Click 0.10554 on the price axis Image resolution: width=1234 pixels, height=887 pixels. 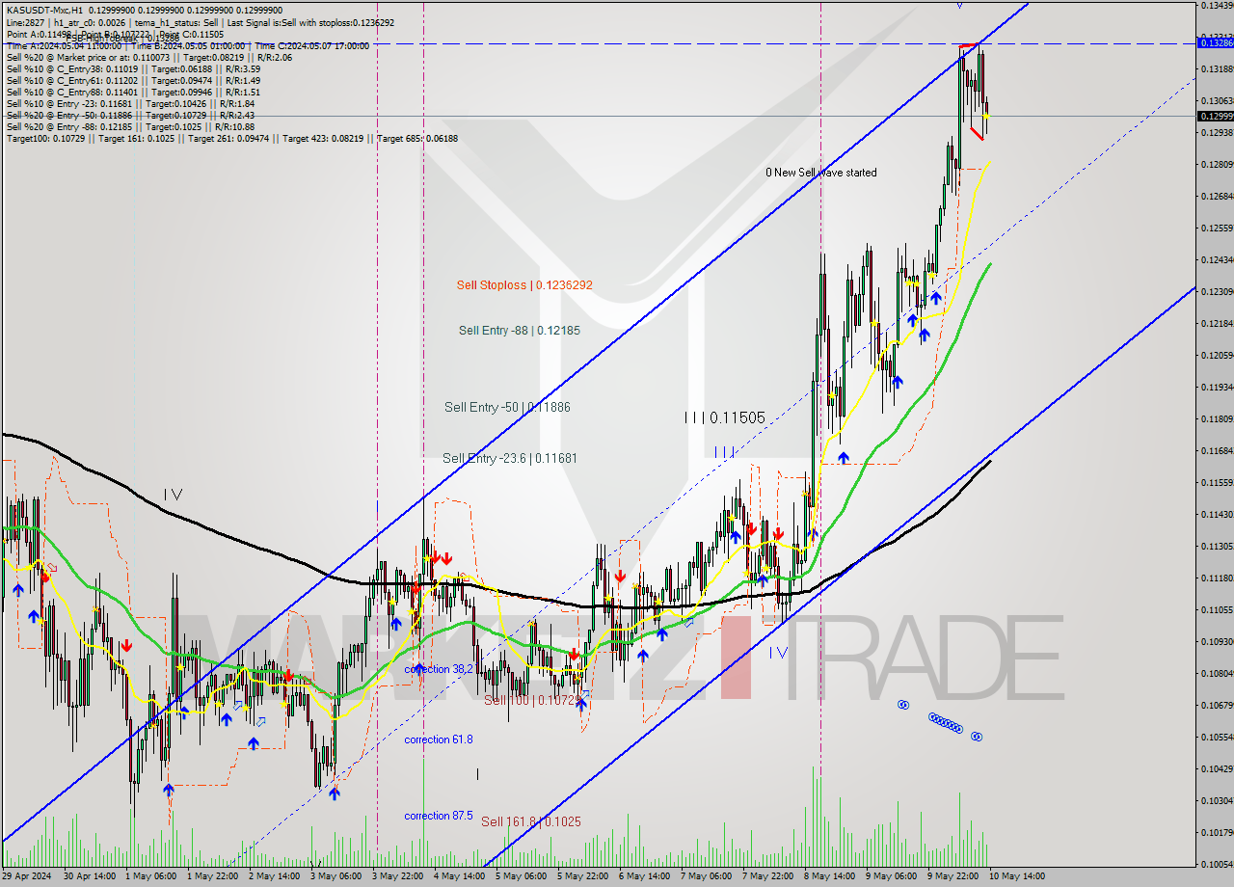coord(1217,737)
